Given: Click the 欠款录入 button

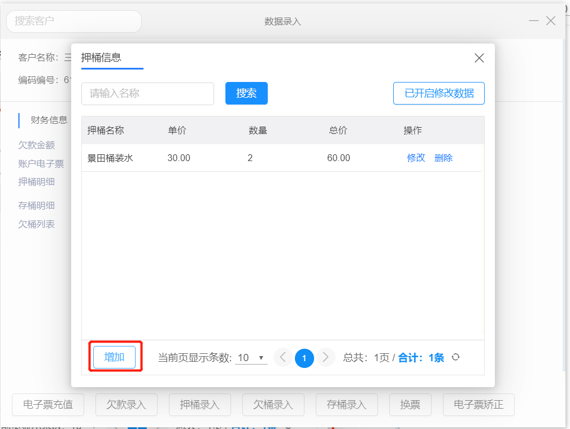Looking at the screenshot, I should tap(127, 405).
